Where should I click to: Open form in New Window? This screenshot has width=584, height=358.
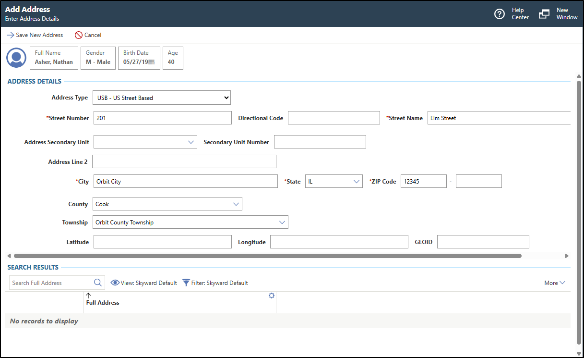(544, 14)
